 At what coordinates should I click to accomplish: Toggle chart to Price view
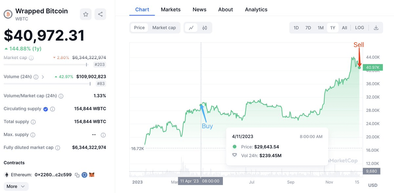139,28
